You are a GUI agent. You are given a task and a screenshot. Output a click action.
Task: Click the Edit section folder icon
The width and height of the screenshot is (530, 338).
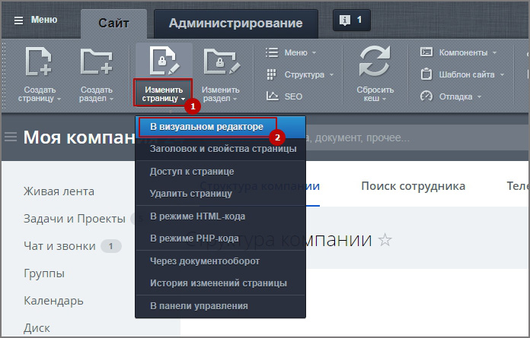click(x=220, y=62)
